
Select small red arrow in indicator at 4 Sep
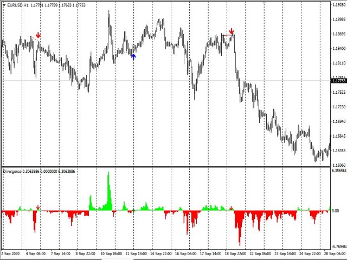pyautogui.click(x=38, y=207)
